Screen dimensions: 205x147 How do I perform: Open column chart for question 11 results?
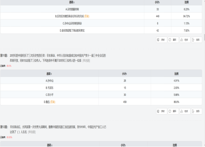click(185, 111)
